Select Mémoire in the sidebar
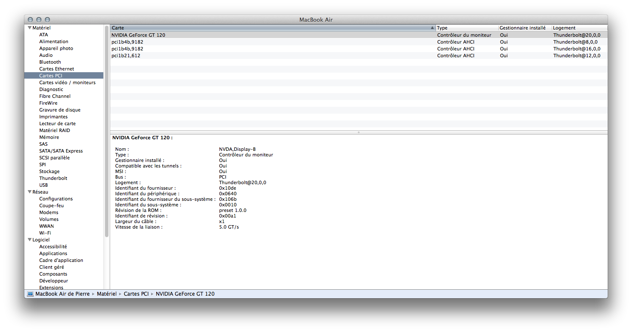Viewport: 632px width, 332px height. click(x=49, y=137)
